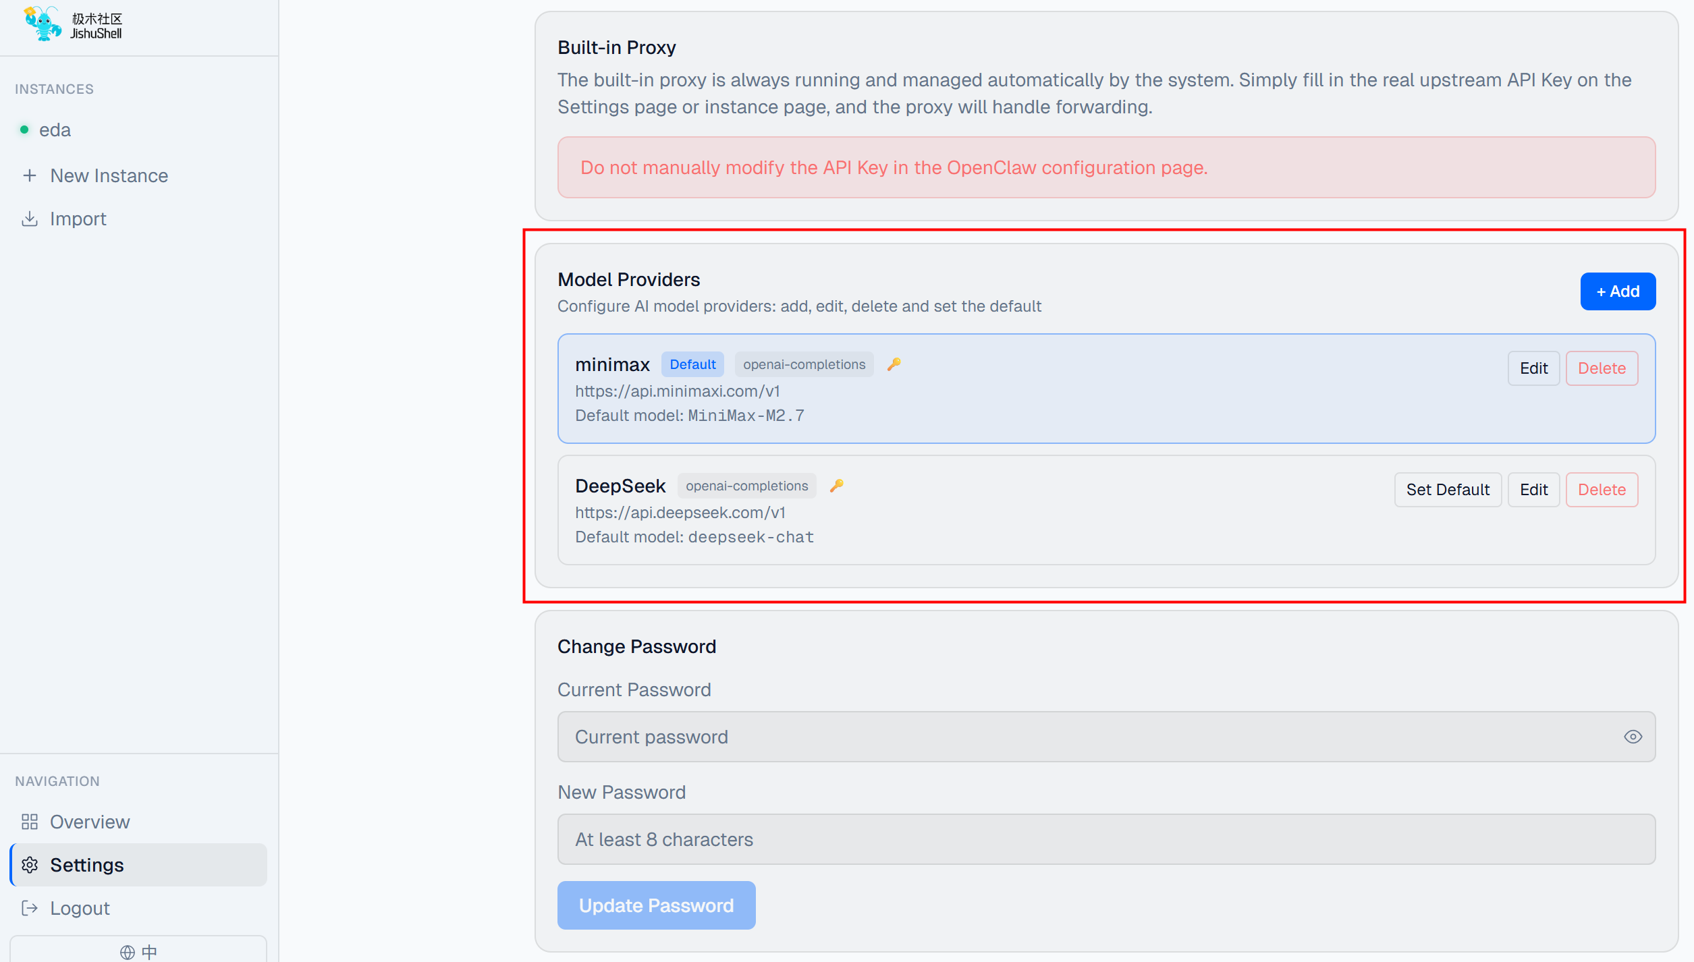Click the minimax API URL text
This screenshot has height=962, width=1694.
coord(677,391)
